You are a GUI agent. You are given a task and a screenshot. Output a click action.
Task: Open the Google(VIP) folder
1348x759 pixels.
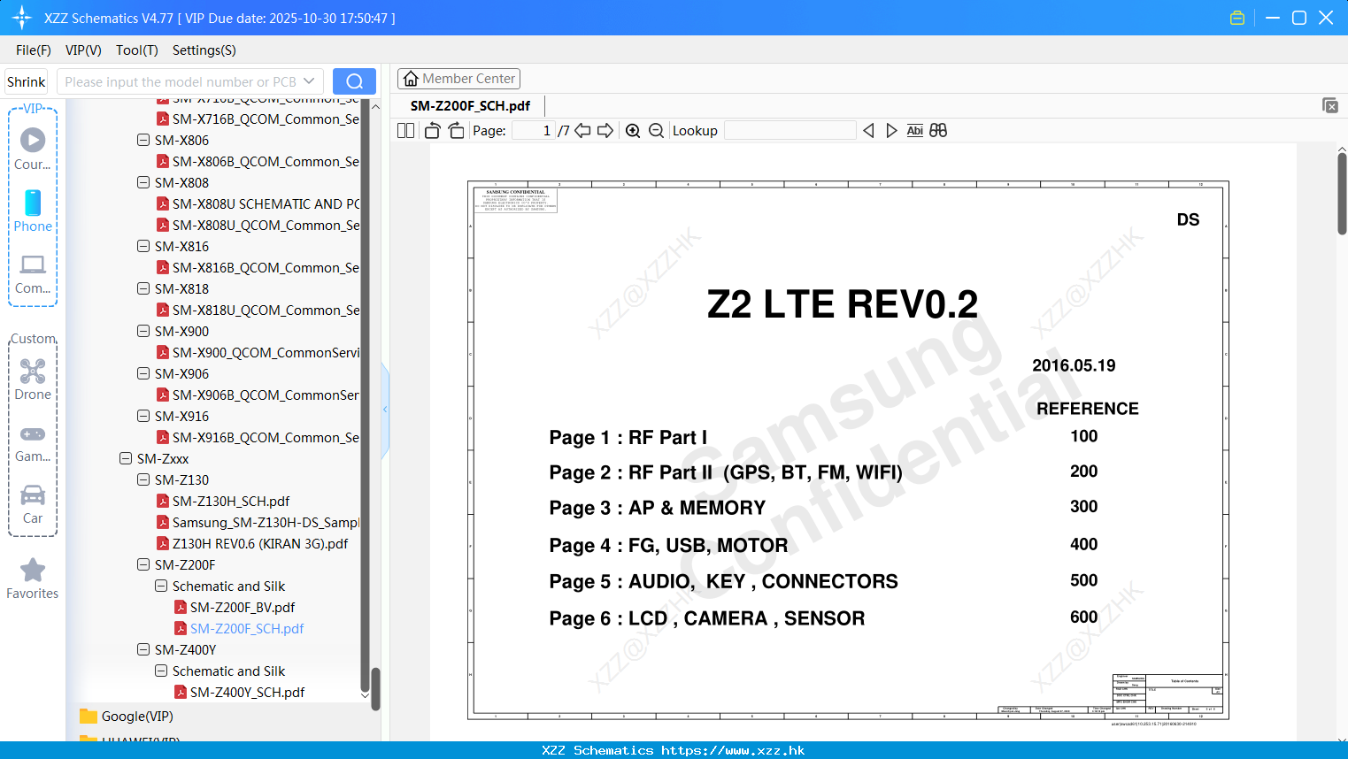coord(137,717)
